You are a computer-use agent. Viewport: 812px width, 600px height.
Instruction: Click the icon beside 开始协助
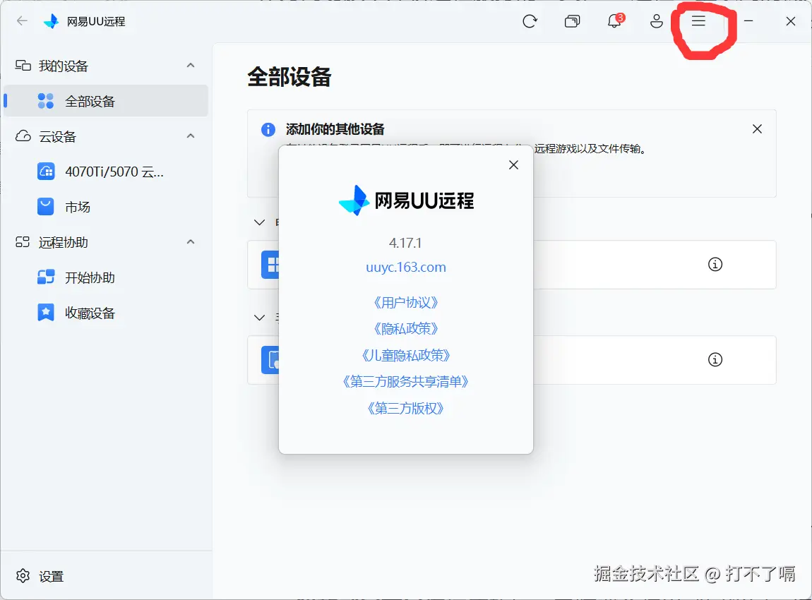tap(46, 277)
